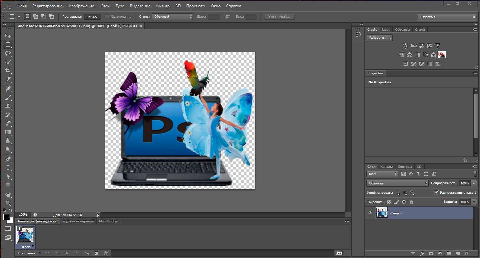This screenshot has width=480, height=258.
Task: Select the Hand tool
Action: (x=8, y=194)
